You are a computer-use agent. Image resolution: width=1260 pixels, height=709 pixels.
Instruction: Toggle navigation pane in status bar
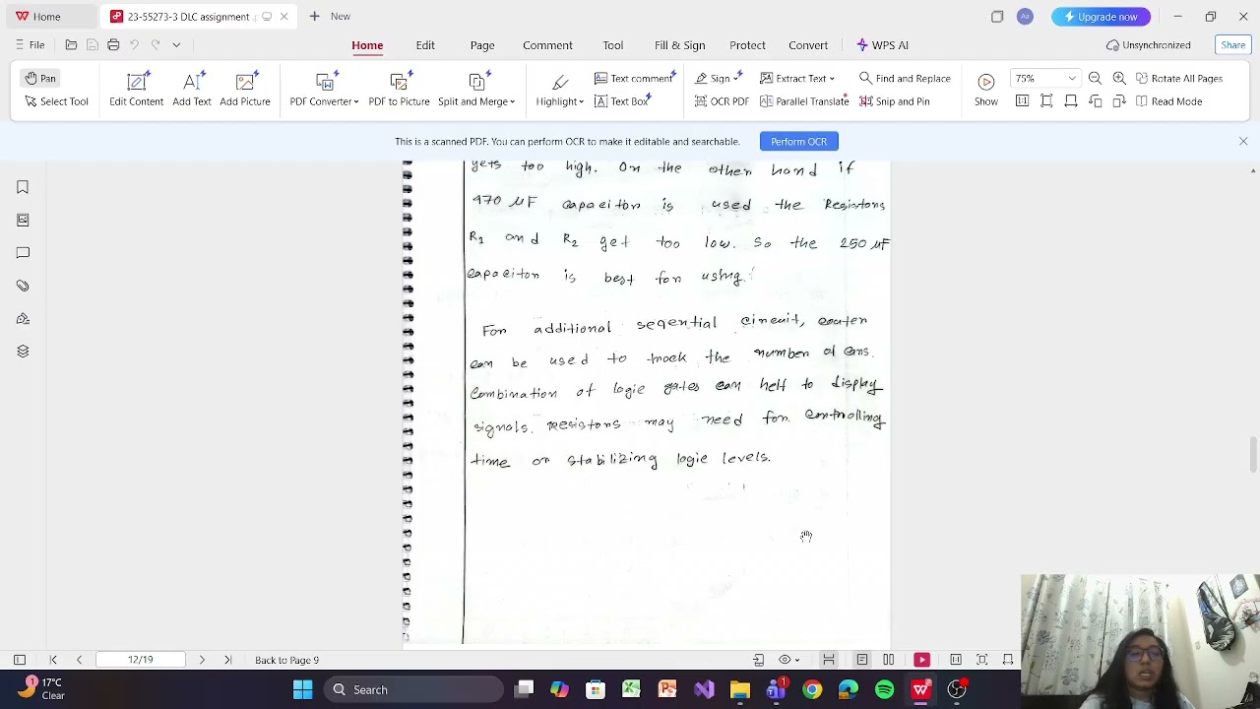click(x=20, y=660)
